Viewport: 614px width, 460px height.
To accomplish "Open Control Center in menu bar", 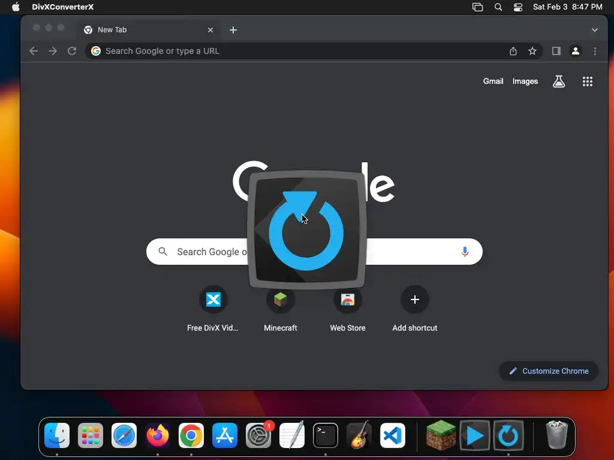I will tap(518, 7).
